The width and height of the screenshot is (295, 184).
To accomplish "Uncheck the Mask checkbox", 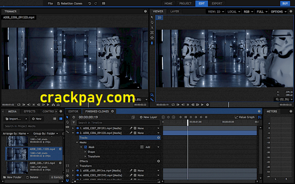I will 86,147.
